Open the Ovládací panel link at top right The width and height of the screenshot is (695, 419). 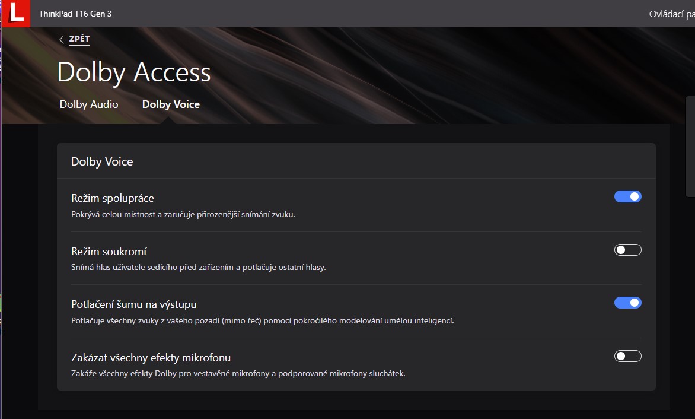point(671,14)
